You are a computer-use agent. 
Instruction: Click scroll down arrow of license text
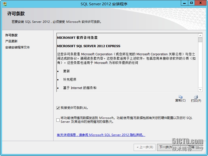click(200, 90)
